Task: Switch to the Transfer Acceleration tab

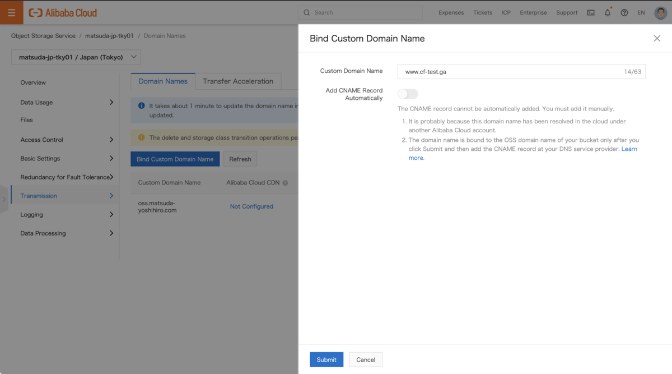Action: click(x=238, y=81)
